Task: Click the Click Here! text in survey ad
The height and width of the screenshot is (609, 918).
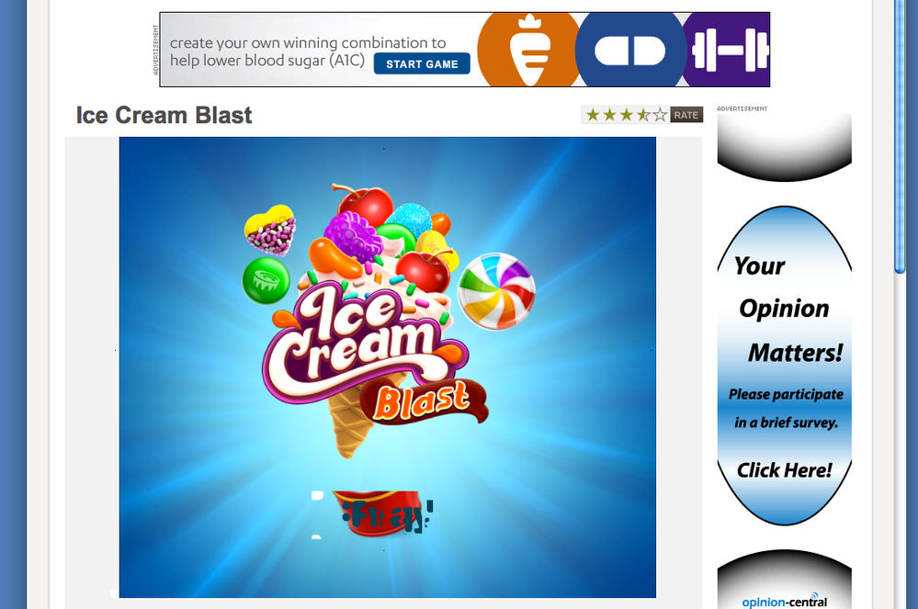Action: [784, 469]
